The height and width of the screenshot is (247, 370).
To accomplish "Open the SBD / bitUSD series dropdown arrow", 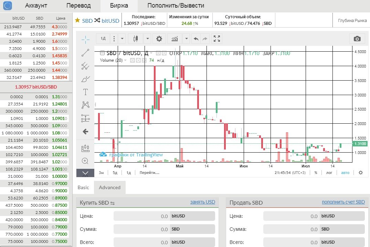I will (151, 53).
